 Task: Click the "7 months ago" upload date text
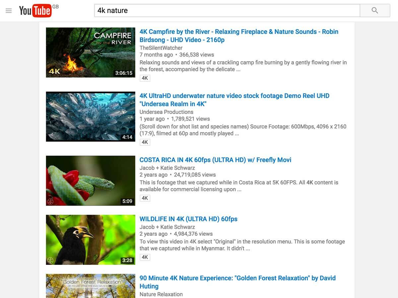point(156,55)
